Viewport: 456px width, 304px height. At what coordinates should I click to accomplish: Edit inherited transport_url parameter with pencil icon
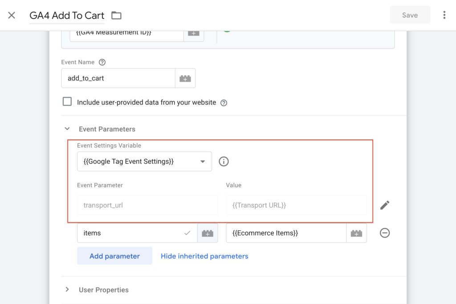[385, 205]
